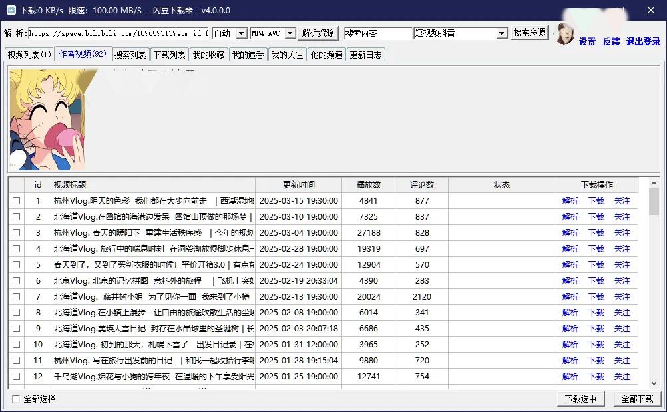This screenshot has height=412, width=667.
Task: Click the 搜索资源 button
Action: click(530, 33)
